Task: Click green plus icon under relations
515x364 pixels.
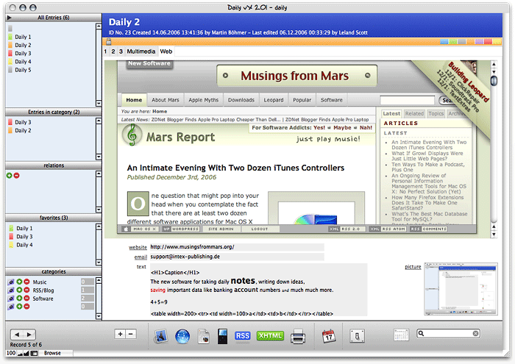Action: tap(9, 176)
